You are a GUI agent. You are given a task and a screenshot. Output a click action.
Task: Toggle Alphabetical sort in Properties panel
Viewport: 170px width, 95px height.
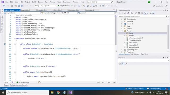pos(123,64)
